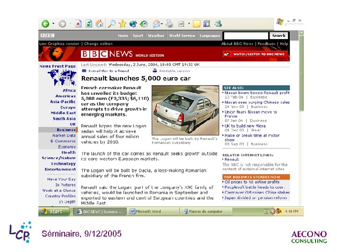337x252 pixels.
Task: Click the scrollbar up arrow
Action: (301, 33)
